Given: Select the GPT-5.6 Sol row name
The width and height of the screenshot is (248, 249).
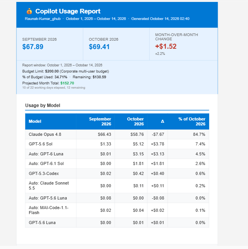Looking at the screenshot, I should (x=41, y=144).
